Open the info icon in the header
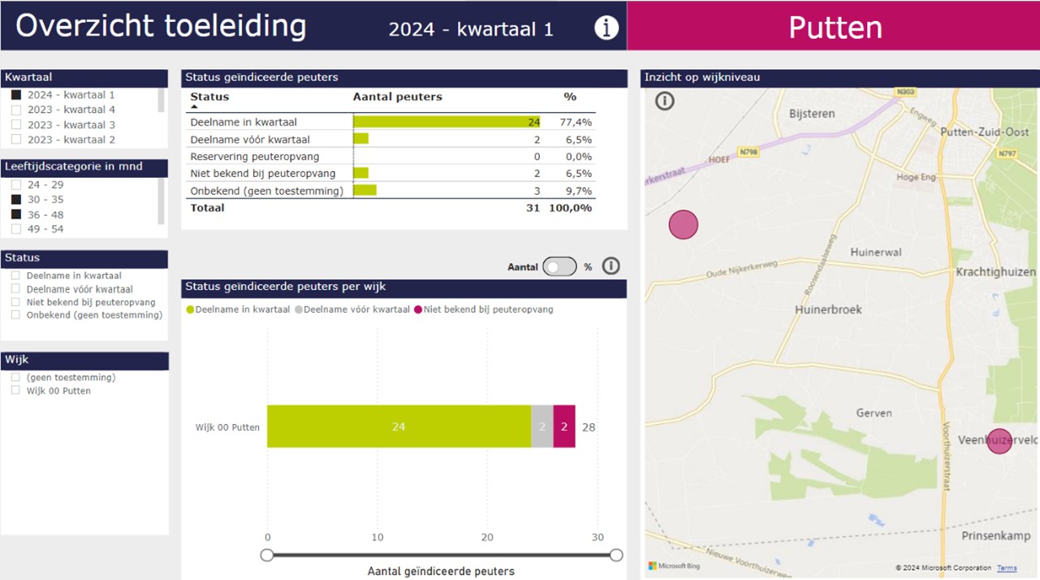The width and height of the screenshot is (1040, 580). (x=606, y=28)
